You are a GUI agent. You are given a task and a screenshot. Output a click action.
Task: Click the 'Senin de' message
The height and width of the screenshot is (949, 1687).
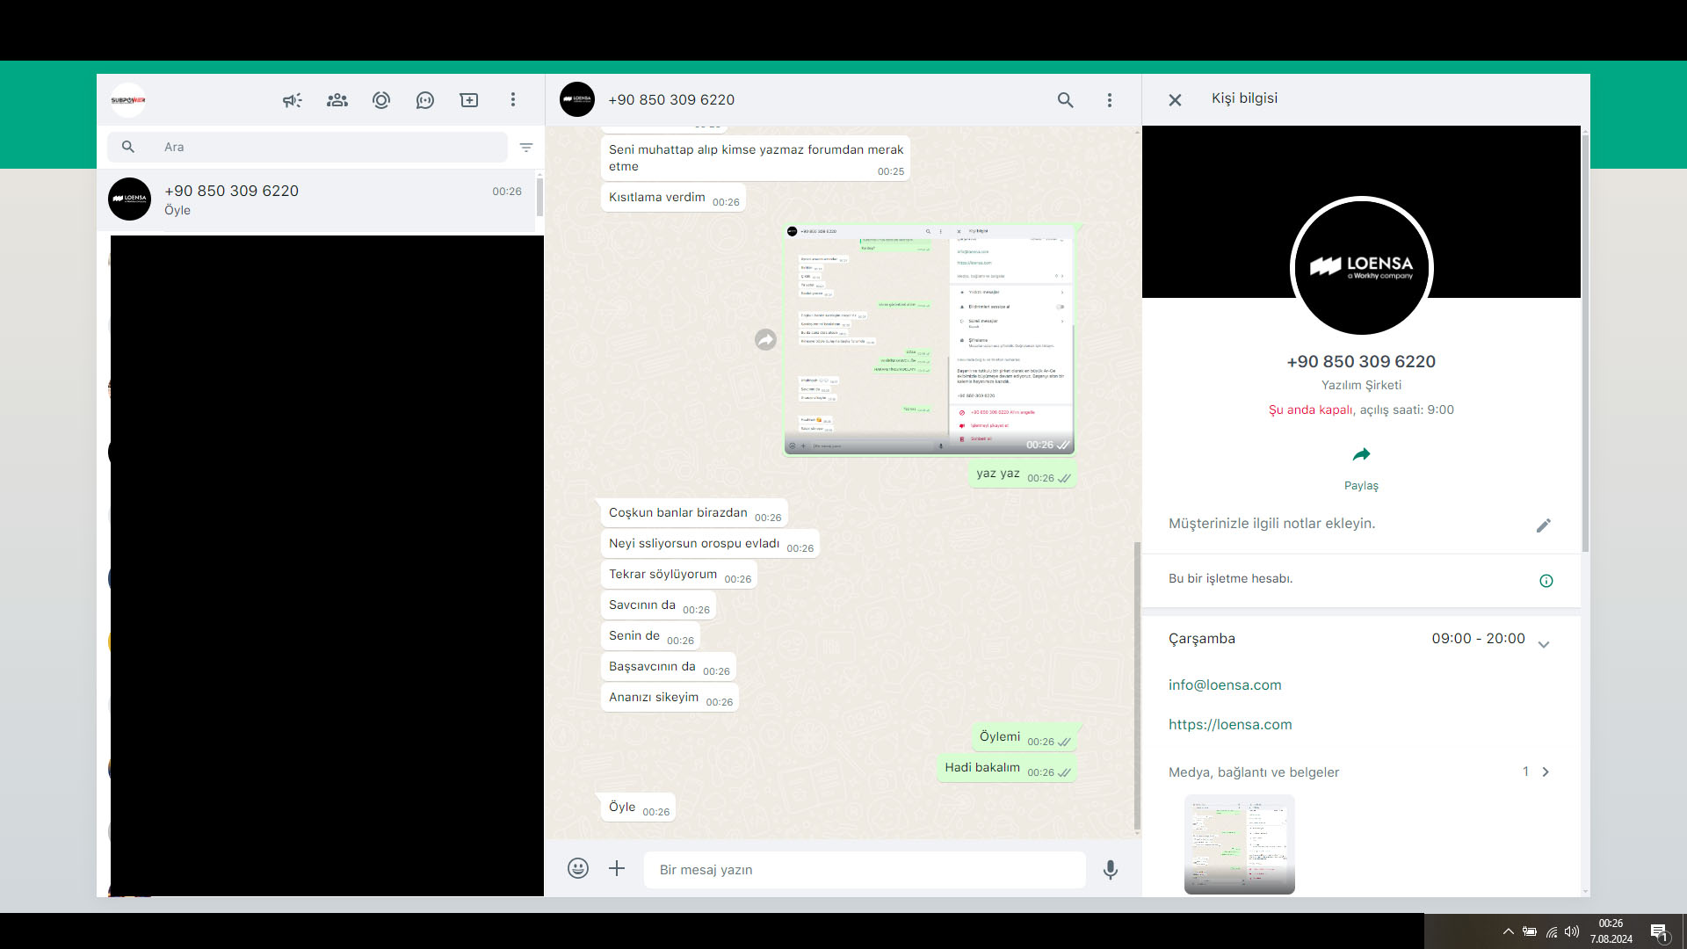coord(650,636)
